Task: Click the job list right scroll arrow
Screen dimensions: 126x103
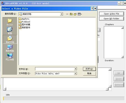Action: (107, 89)
